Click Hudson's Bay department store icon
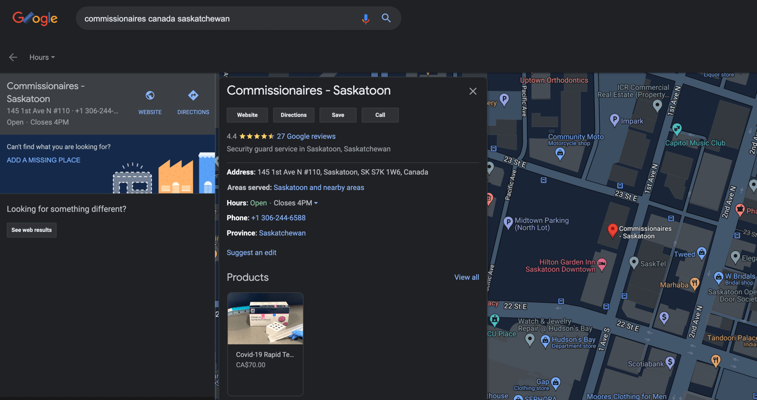The height and width of the screenshot is (400, 757). point(545,341)
